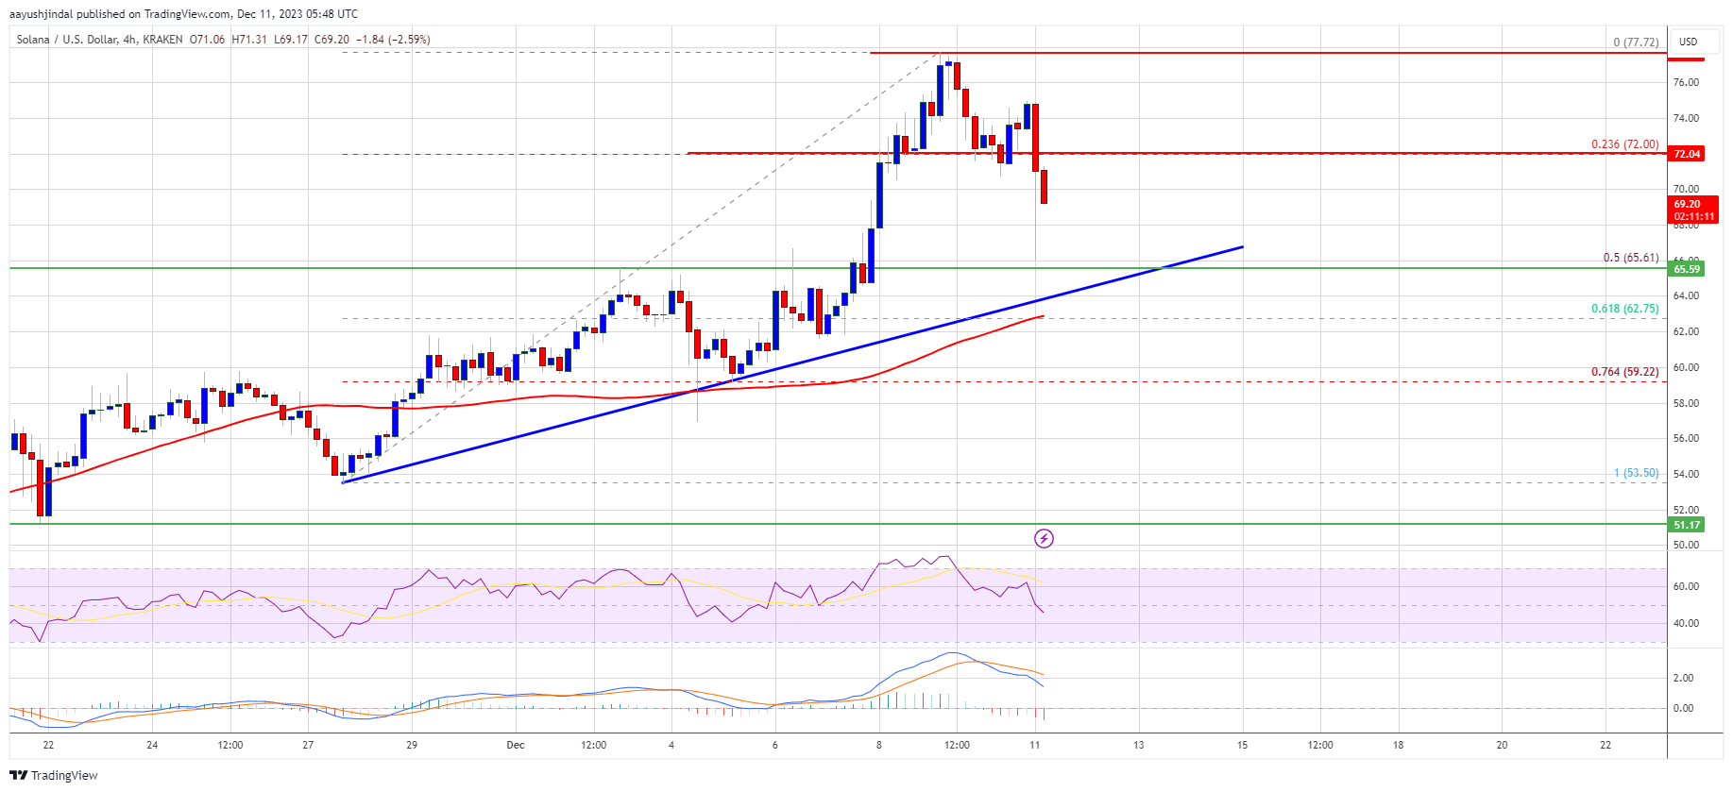Select the blue ascending trend line
1733x792 pixels.
(792, 364)
